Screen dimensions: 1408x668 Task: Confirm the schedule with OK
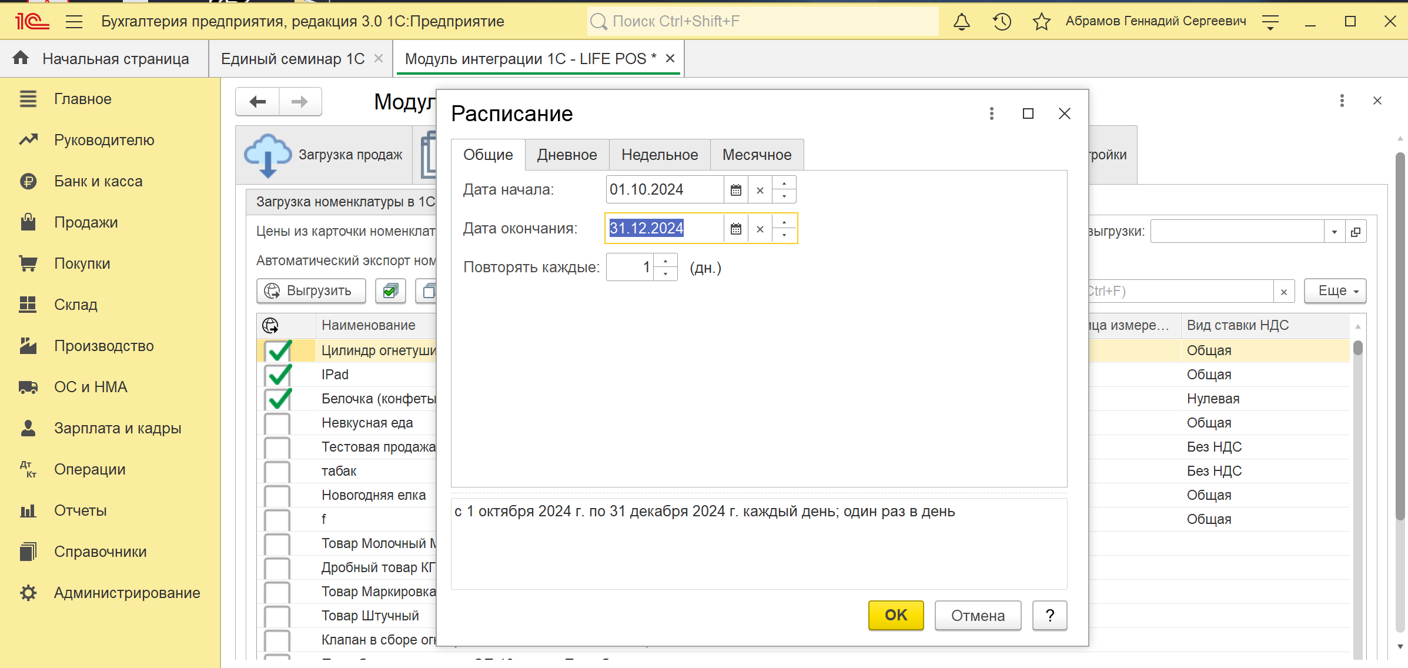(896, 615)
